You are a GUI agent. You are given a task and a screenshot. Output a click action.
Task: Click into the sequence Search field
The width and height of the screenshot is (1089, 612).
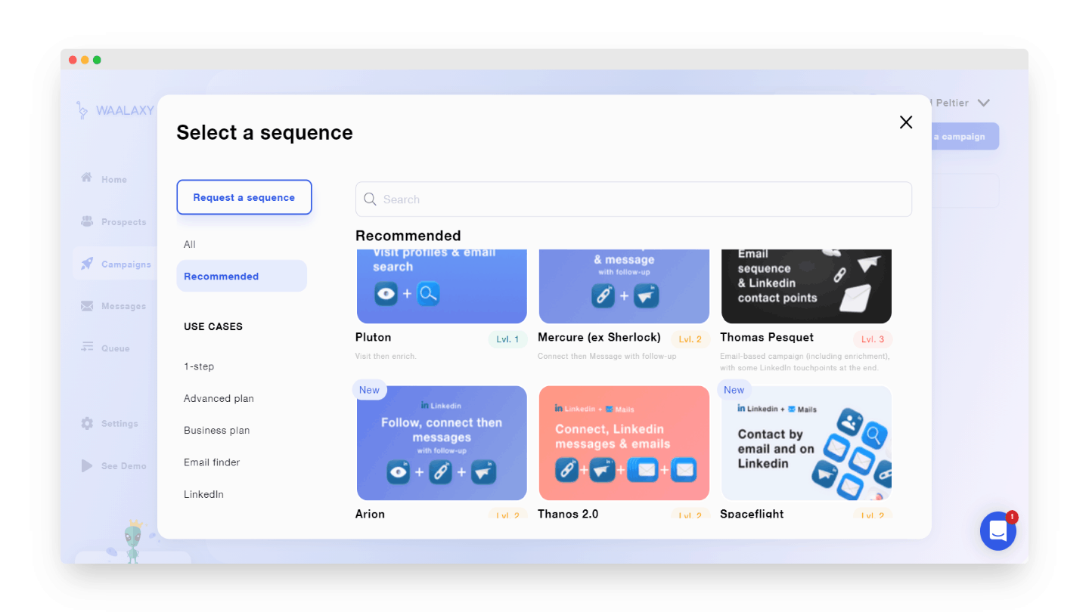(x=634, y=199)
